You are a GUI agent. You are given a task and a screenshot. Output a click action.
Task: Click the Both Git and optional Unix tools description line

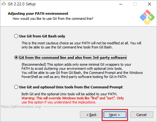pos(70,94)
